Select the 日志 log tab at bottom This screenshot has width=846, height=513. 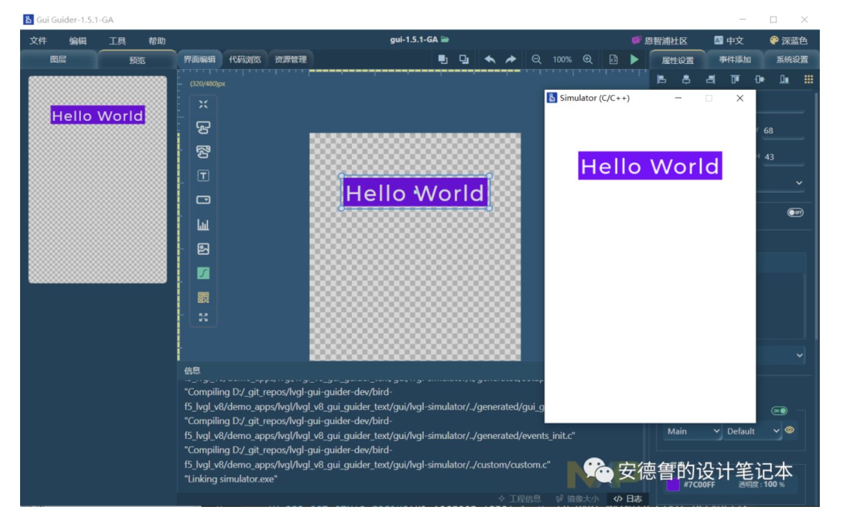(628, 499)
